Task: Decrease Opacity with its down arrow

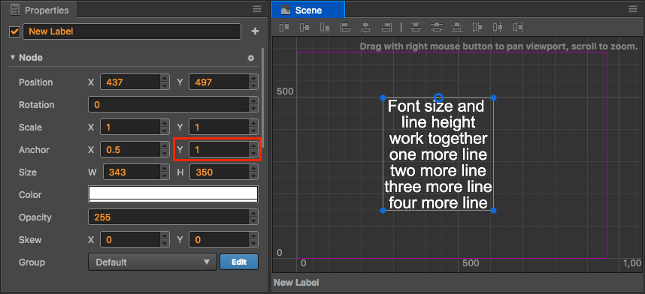Action: [253, 221]
